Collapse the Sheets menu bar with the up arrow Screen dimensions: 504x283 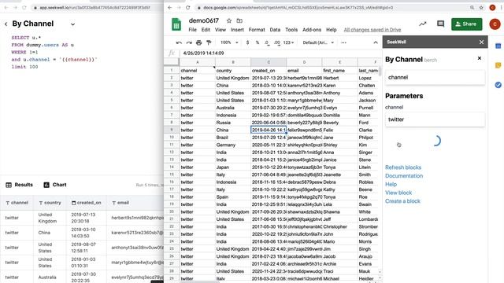tap(376, 42)
